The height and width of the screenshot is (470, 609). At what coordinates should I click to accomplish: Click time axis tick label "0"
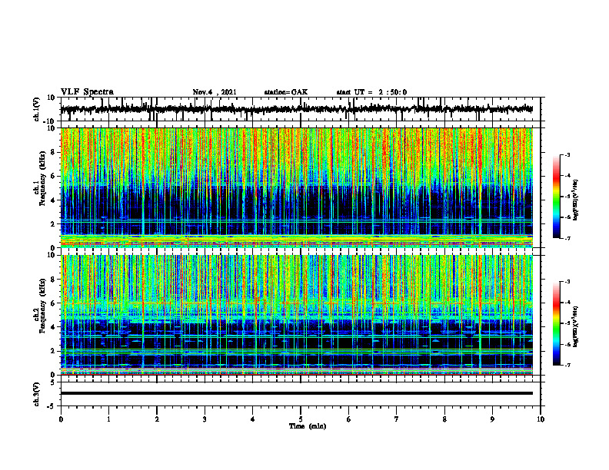tap(61, 419)
